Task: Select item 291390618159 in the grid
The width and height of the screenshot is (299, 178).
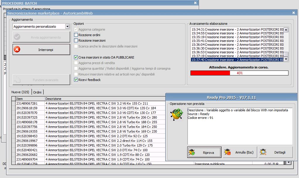Action: point(27,108)
